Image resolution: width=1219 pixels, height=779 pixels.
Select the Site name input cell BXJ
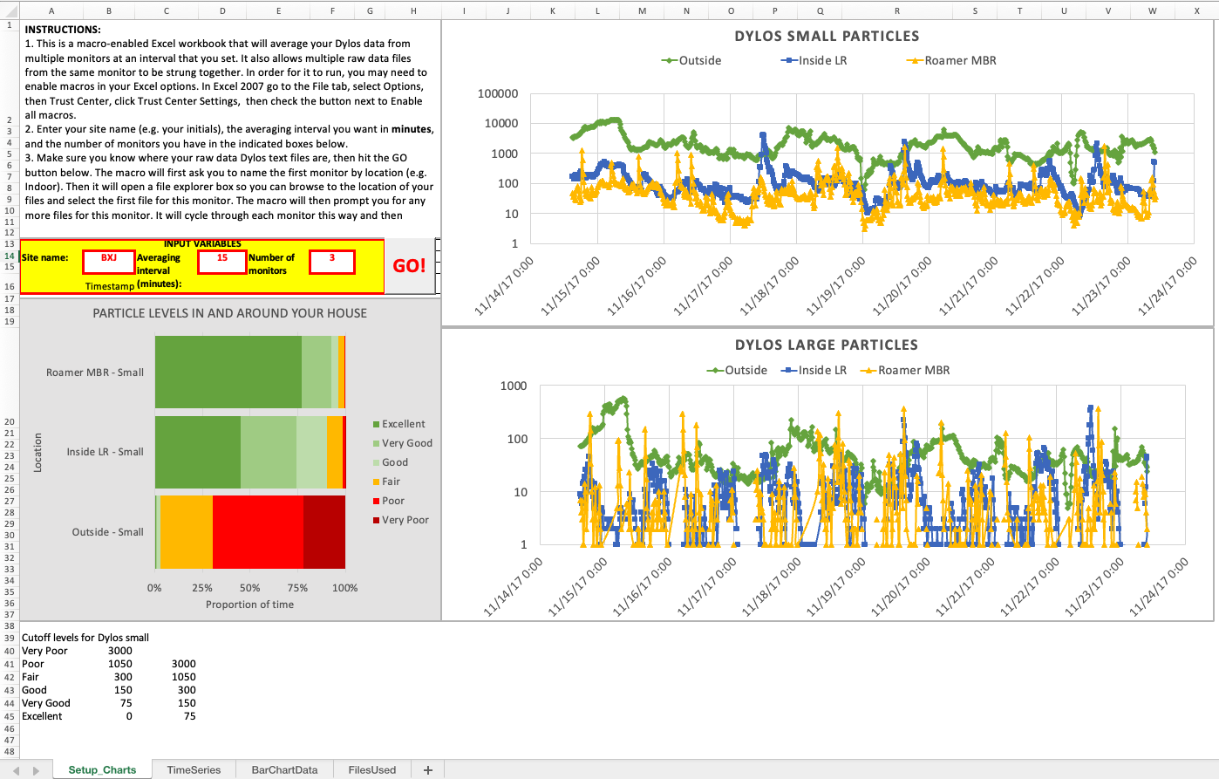[x=109, y=261]
